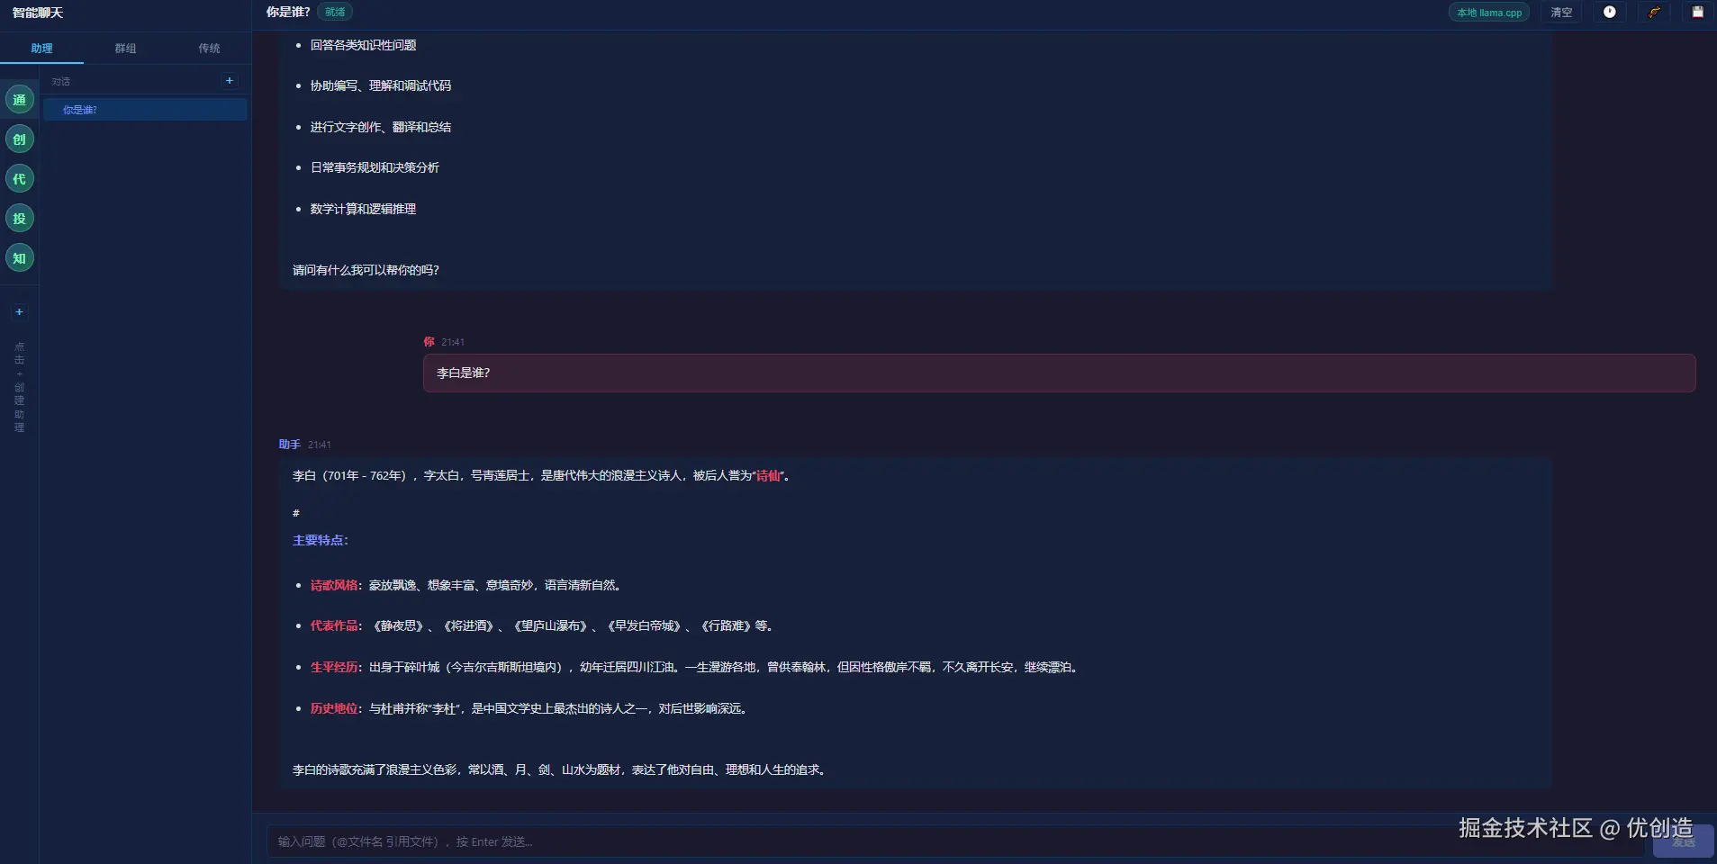
Task: Click the 助手 sender label
Action: [289, 445]
